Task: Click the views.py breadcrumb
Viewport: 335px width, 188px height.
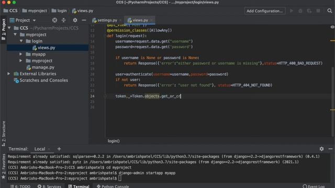Action: [83, 10]
